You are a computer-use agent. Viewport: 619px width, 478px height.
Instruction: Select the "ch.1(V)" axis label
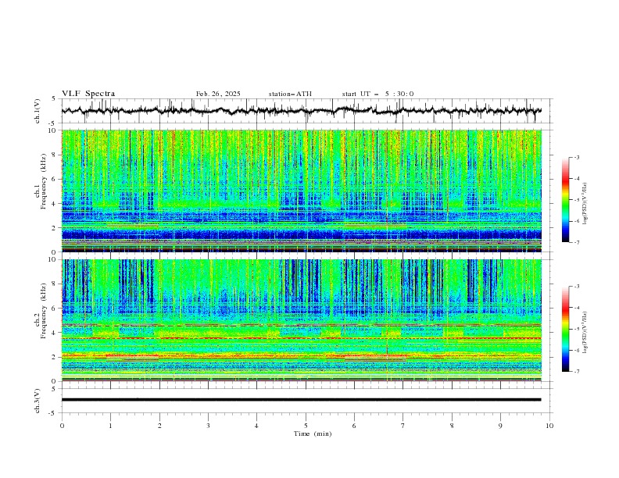[x=38, y=111]
